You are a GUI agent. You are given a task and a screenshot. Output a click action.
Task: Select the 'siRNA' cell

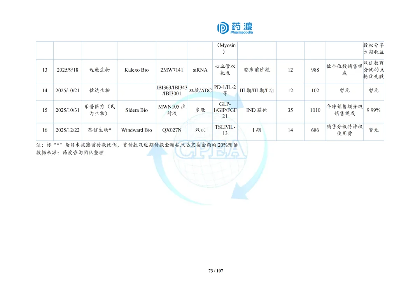pyautogui.click(x=200, y=72)
